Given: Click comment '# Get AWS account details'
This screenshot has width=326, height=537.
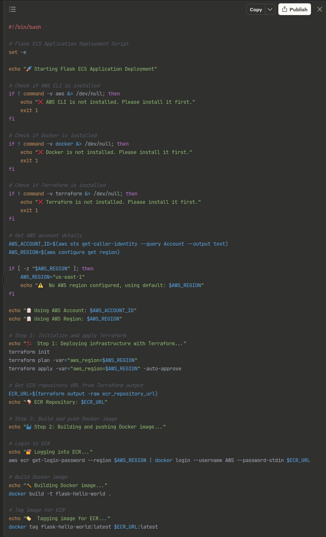Looking at the screenshot, I should [46, 236].
